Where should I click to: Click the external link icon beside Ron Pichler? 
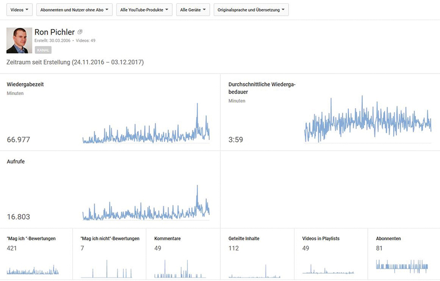pyautogui.click(x=80, y=32)
